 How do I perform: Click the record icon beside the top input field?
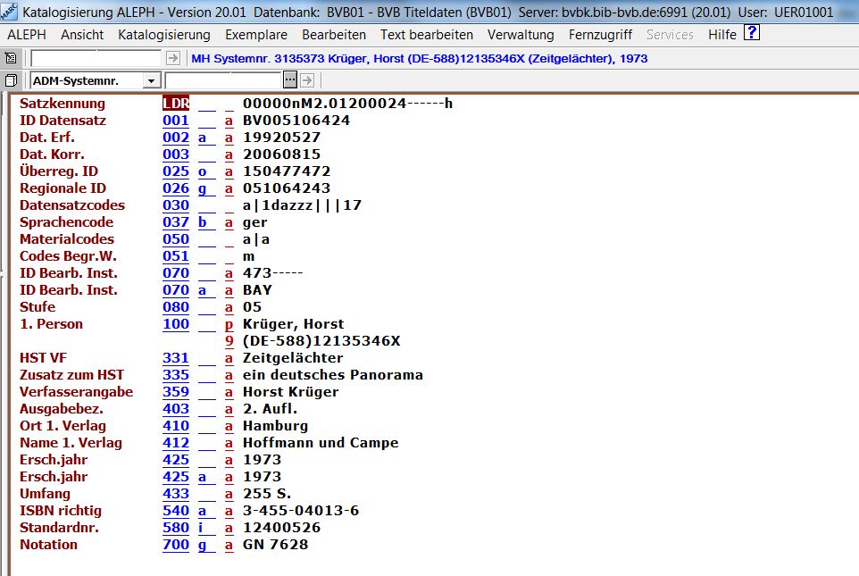(11, 58)
